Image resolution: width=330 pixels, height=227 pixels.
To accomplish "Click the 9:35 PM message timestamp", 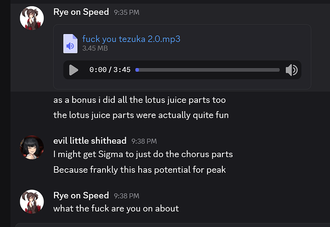I will click(x=126, y=12).
